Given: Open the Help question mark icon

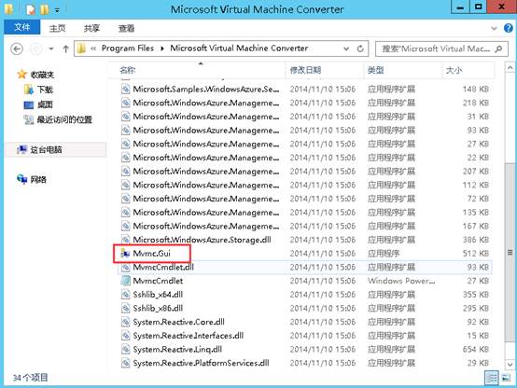Looking at the screenshot, I should pos(508,28).
